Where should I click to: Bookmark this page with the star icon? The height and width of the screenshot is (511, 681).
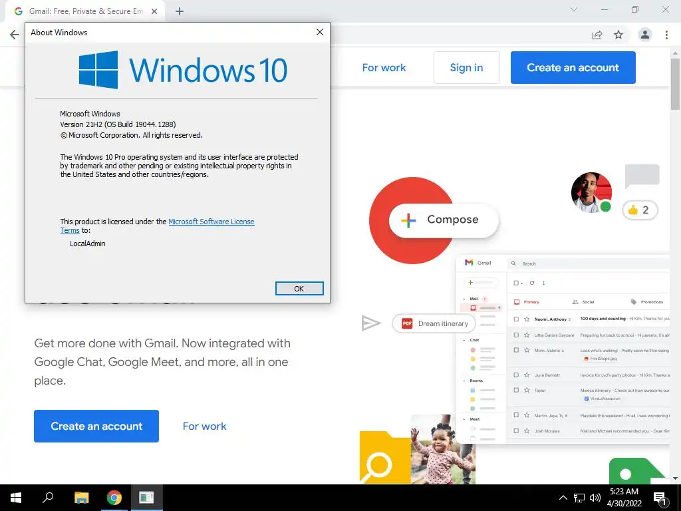(618, 35)
